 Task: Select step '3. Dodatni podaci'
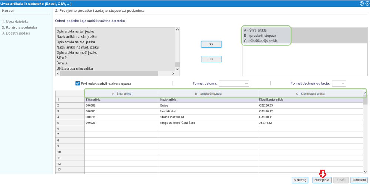pos(16,33)
